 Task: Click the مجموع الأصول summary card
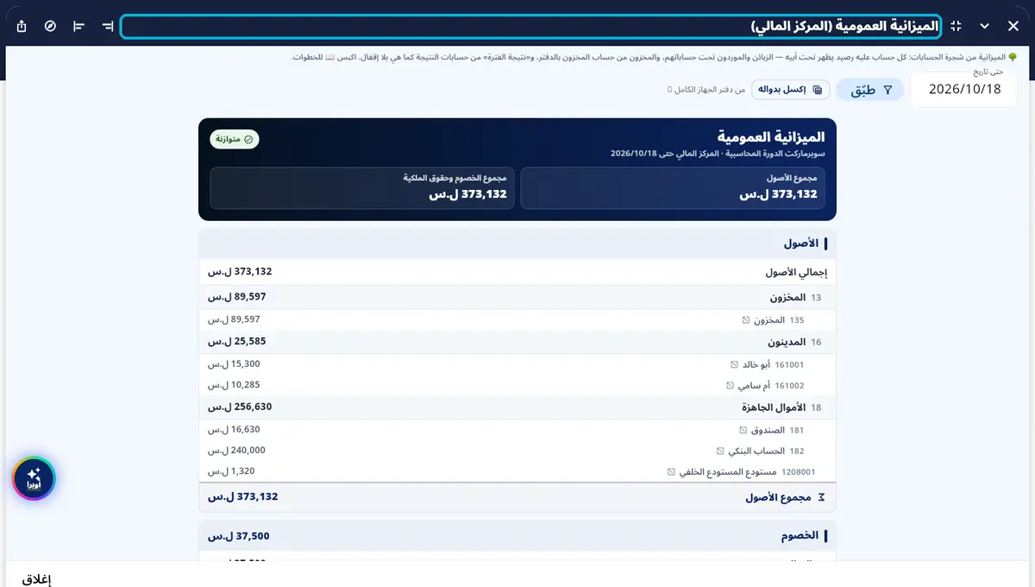tap(673, 188)
